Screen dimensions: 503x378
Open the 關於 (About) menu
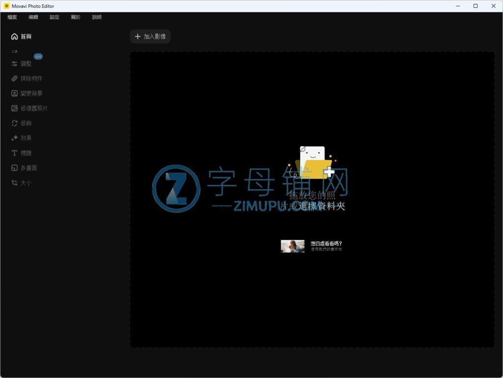coord(76,17)
